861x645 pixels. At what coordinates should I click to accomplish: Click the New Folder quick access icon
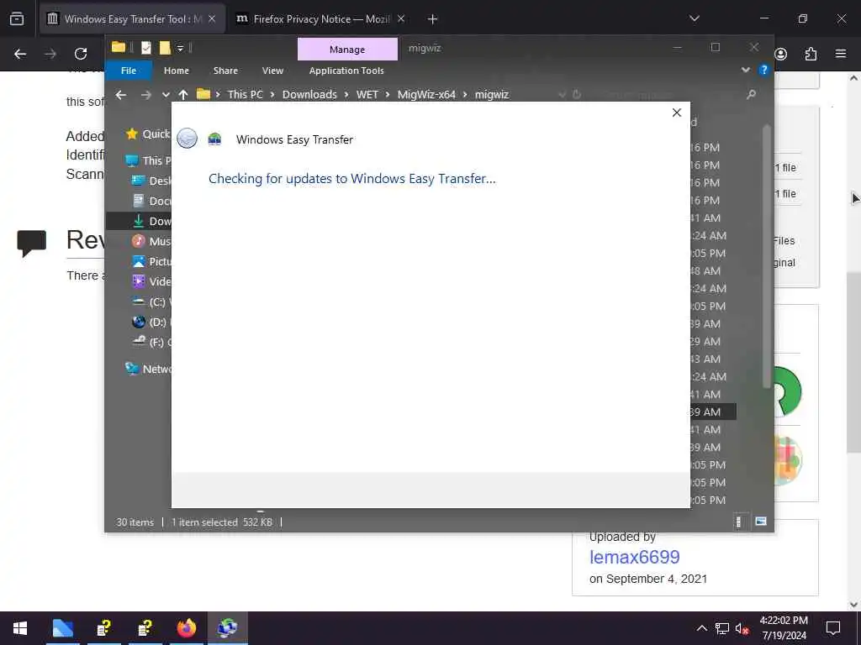pos(165,48)
